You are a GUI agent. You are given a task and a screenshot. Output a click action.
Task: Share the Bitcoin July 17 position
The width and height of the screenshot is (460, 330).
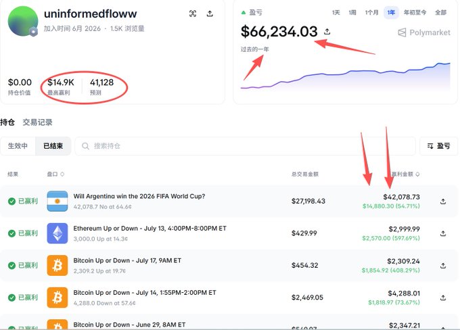point(443,266)
